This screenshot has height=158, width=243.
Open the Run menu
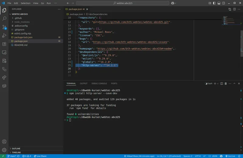tap(49, 3)
